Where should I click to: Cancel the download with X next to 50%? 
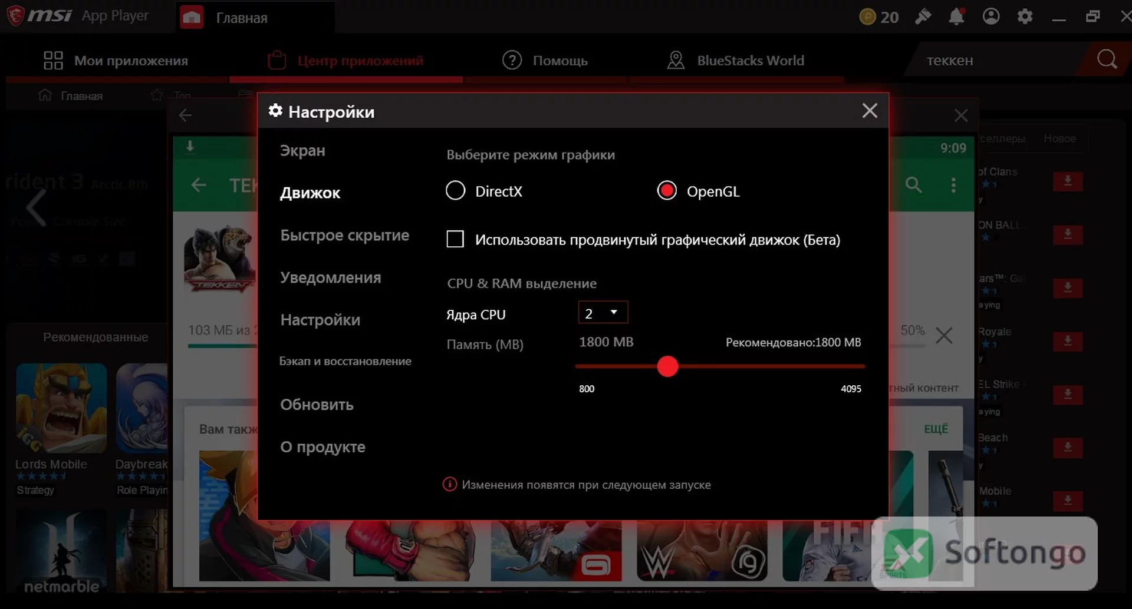tap(944, 336)
